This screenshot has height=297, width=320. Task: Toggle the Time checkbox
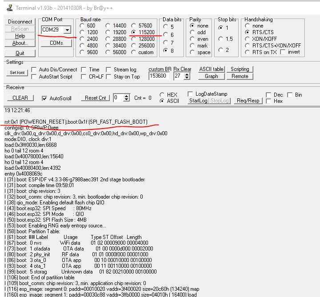84,70
